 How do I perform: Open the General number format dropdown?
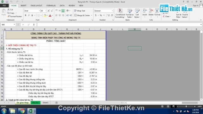pos(112,11)
